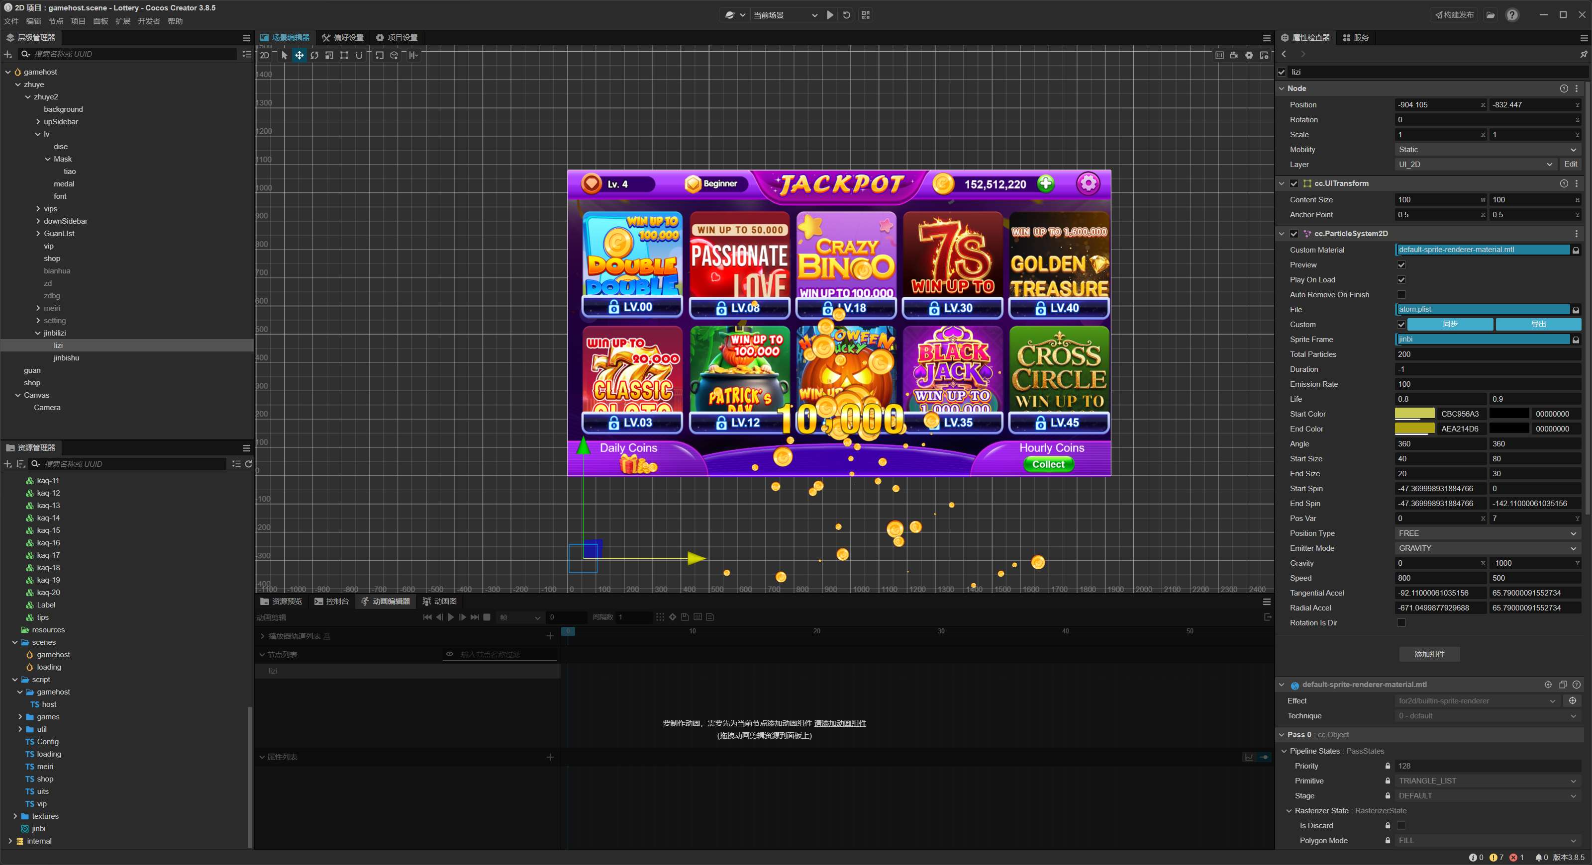Add a node in the hierarchy panel
Image resolution: width=1592 pixels, height=865 pixels.
[x=8, y=54]
